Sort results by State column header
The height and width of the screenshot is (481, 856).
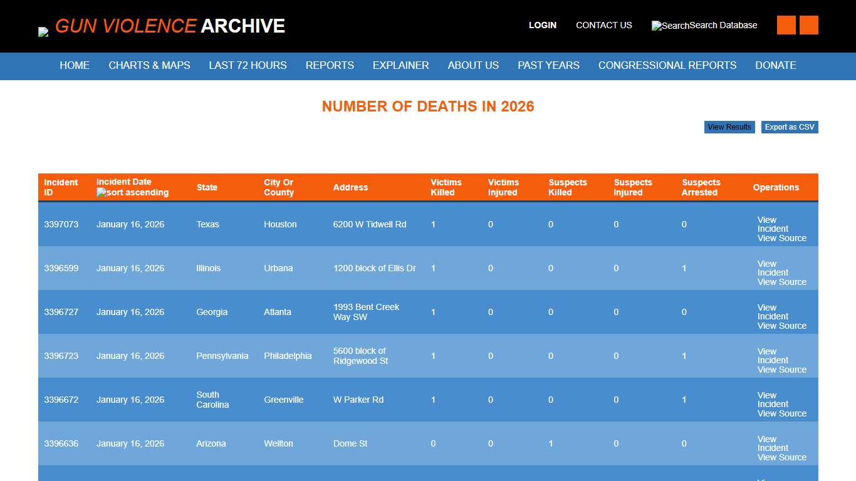click(x=207, y=187)
